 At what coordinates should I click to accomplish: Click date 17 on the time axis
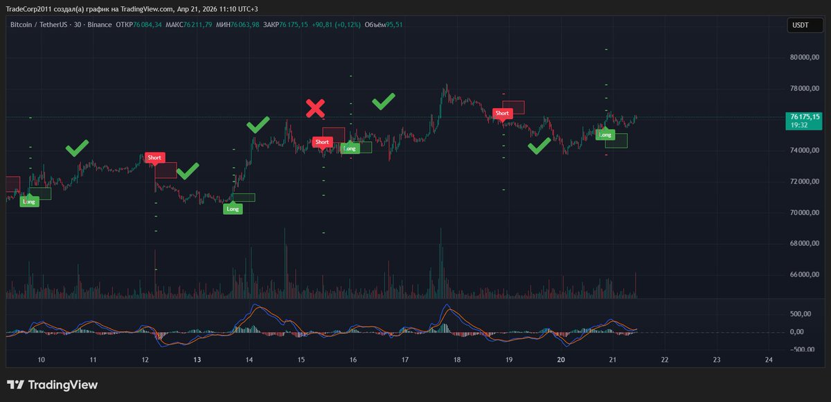(x=405, y=360)
